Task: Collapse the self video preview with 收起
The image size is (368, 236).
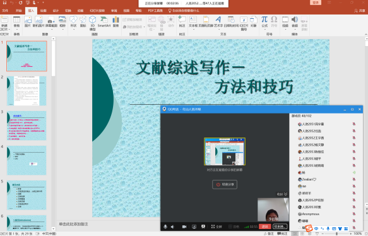Action: click(x=282, y=194)
